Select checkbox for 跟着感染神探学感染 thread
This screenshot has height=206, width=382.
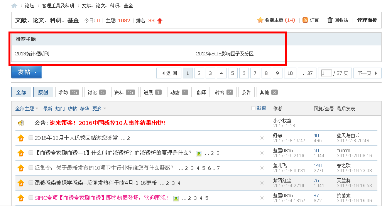click(31, 183)
